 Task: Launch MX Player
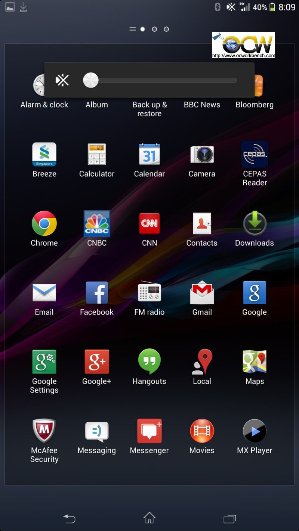point(255,431)
